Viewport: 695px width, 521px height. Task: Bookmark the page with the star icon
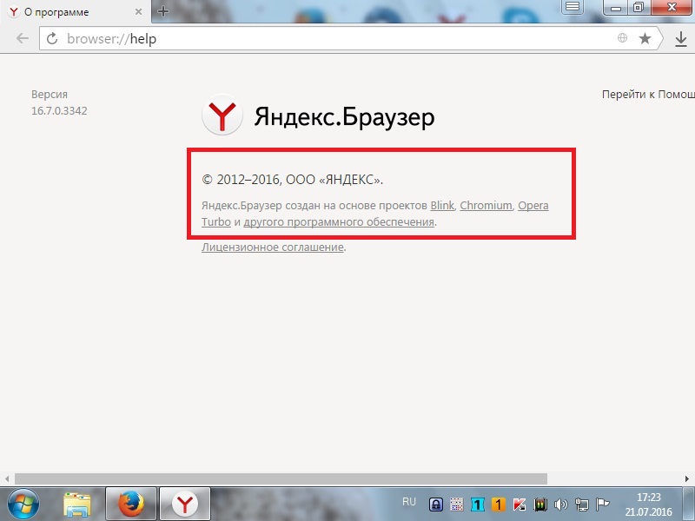[x=645, y=38]
